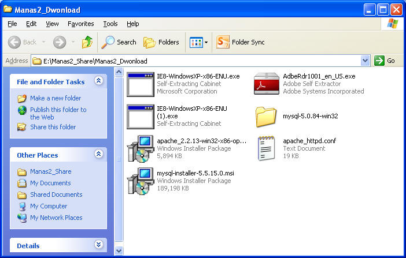Image resolution: width=406 pixels, height=258 pixels.
Task: Click the Views grid icon
Action: (196, 42)
